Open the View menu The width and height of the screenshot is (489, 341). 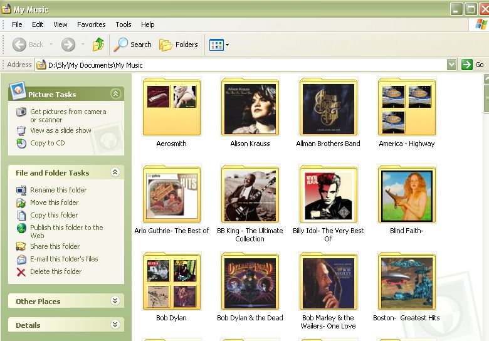click(60, 24)
